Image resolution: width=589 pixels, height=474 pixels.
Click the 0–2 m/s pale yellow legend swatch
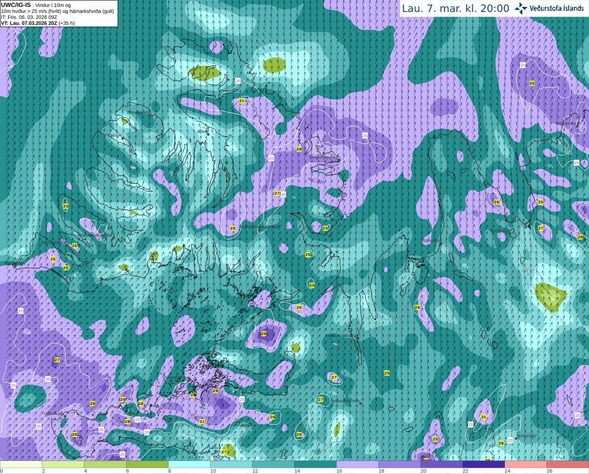(x=21, y=464)
